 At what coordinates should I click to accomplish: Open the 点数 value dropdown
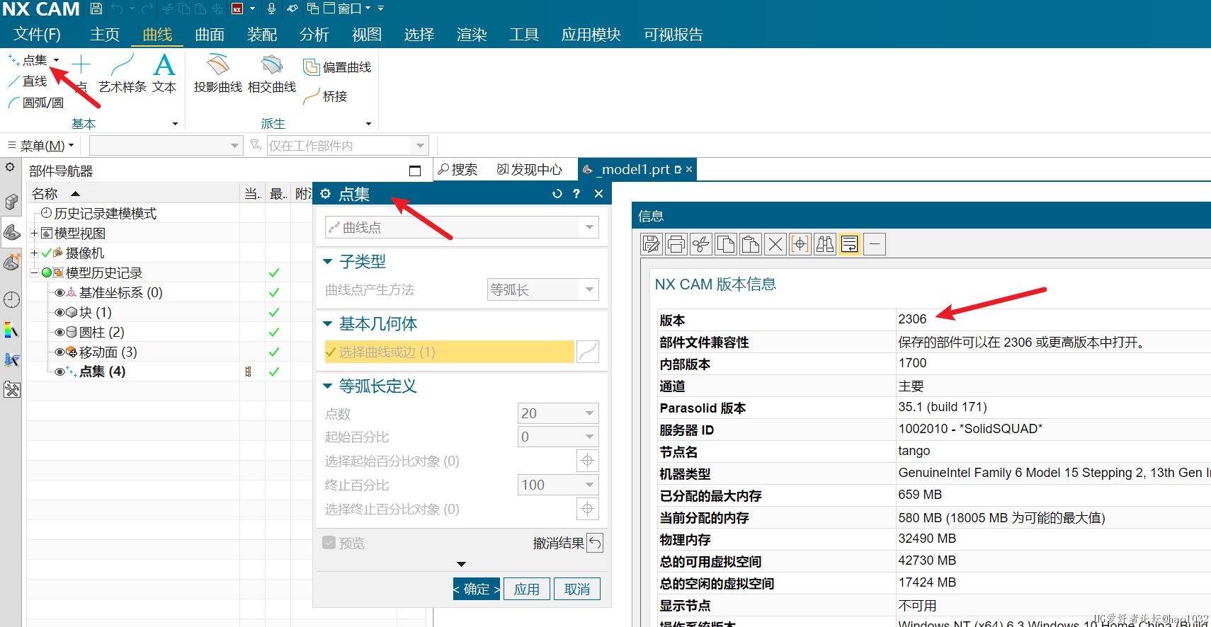(589, 413)
